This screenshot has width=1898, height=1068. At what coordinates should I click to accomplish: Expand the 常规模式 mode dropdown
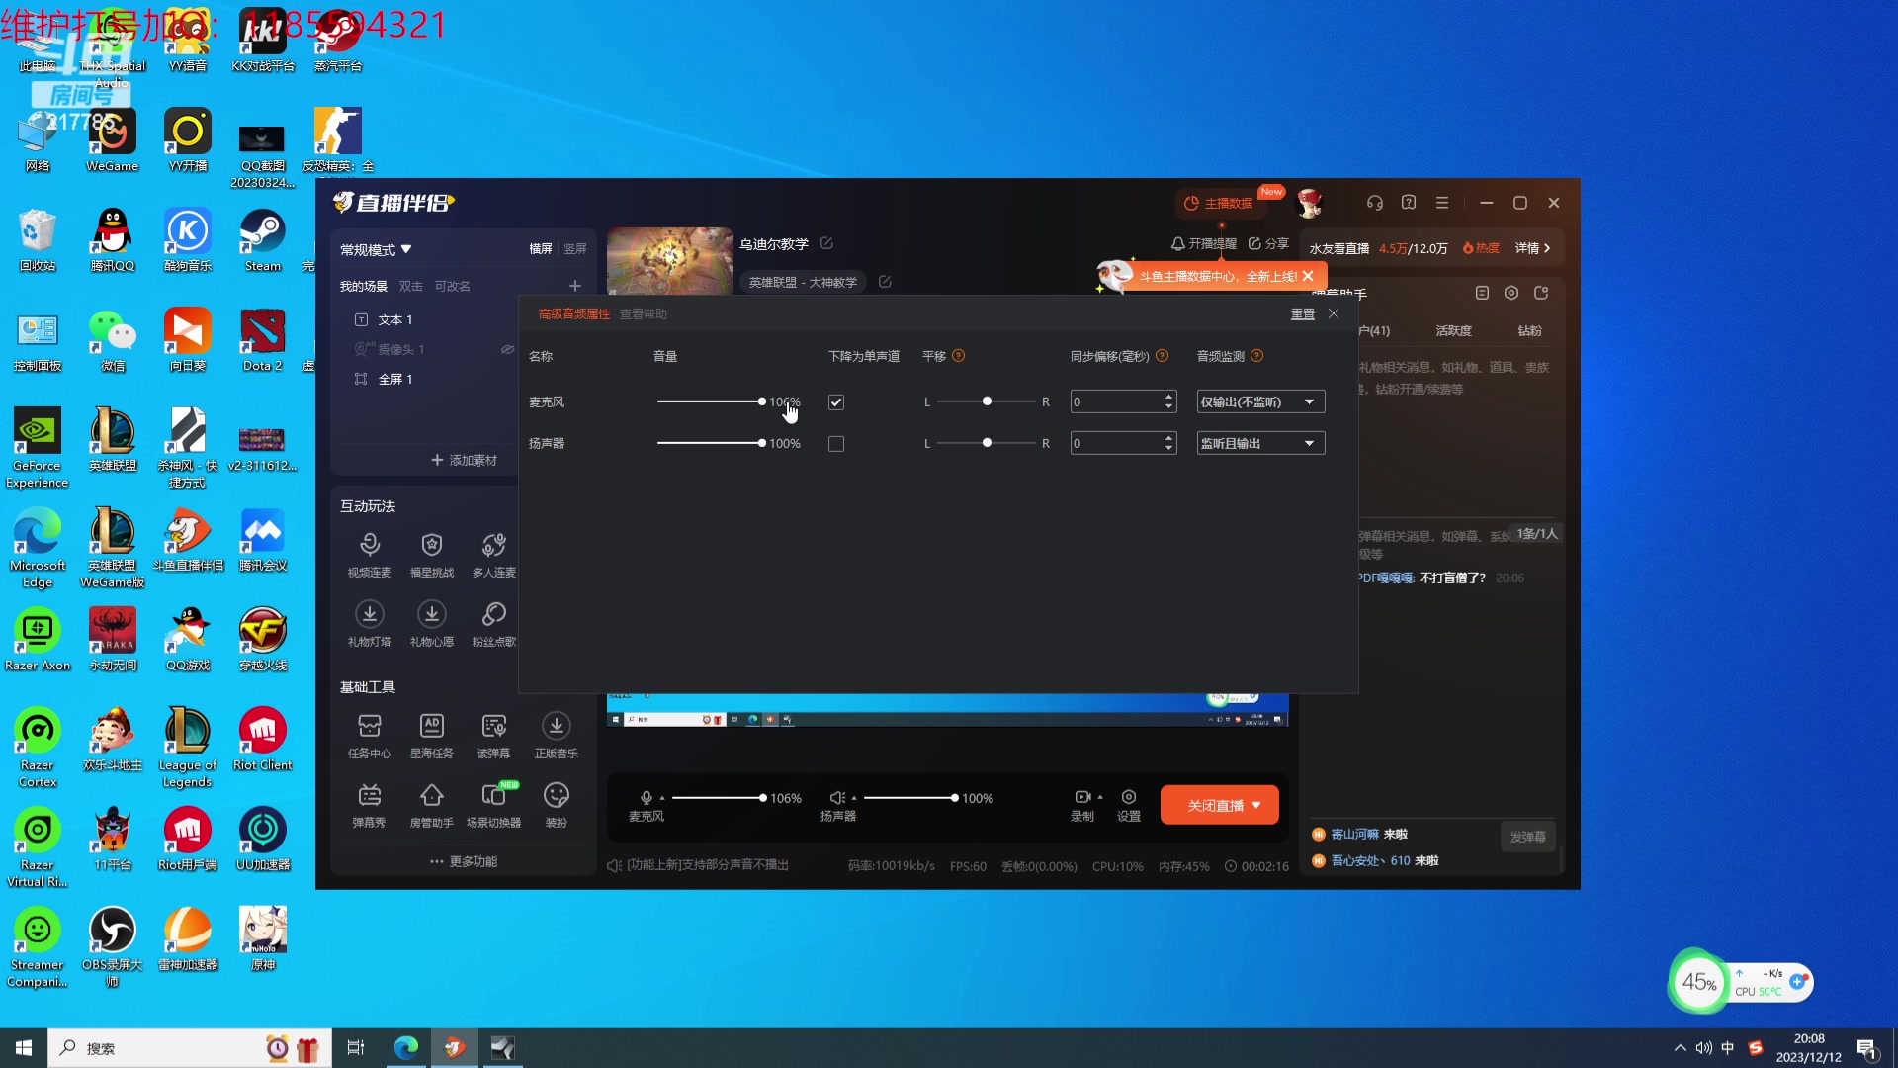(x=376, y=249)
